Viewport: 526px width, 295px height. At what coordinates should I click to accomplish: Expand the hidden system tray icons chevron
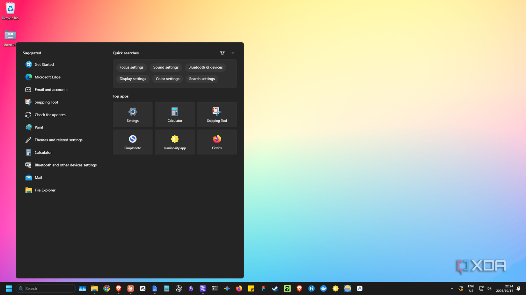(x=452, y=288)
